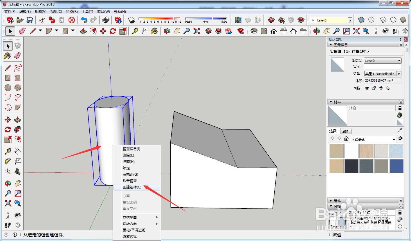Choose 隐藏(H) in the context menu

coord(137,161)
